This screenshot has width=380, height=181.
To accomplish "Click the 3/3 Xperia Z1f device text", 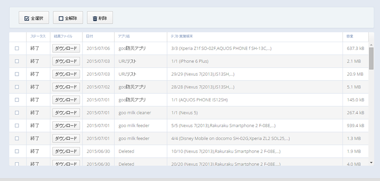I will (x=221, y=48).
